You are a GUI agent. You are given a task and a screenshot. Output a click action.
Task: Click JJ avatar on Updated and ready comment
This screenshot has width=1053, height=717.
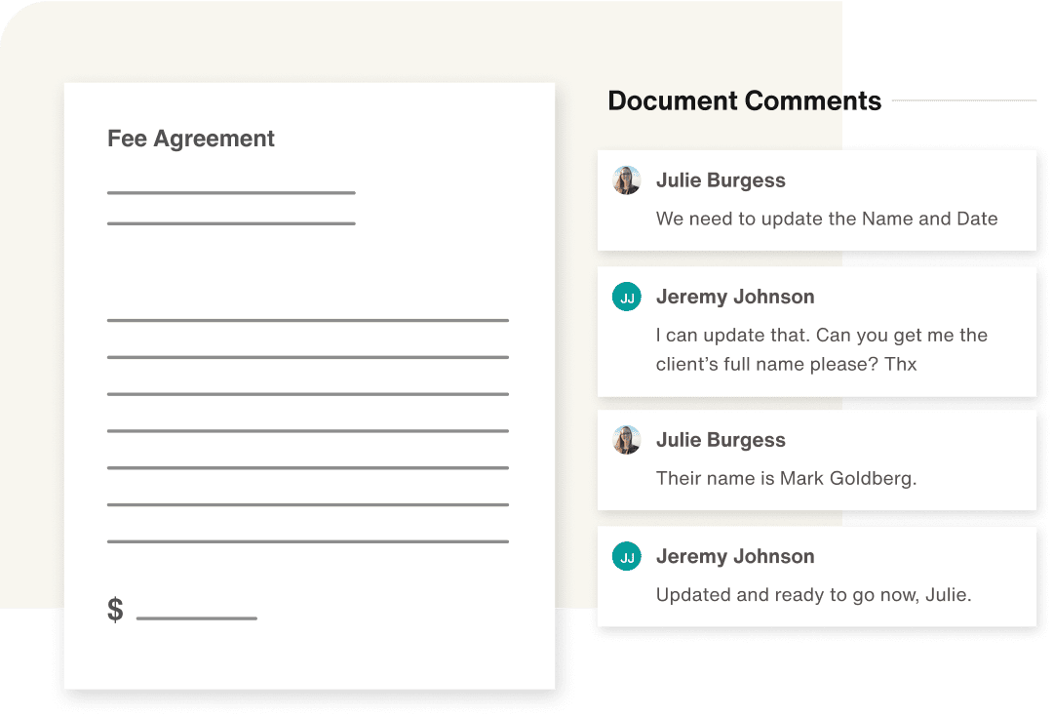(627, 556)
